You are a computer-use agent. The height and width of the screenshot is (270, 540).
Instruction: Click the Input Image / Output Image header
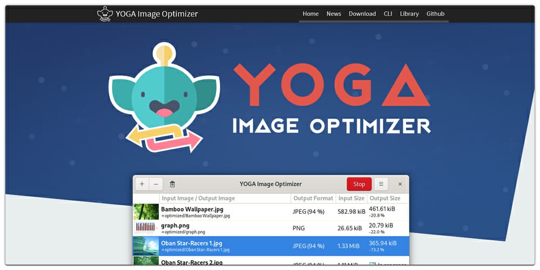[198, 198]
